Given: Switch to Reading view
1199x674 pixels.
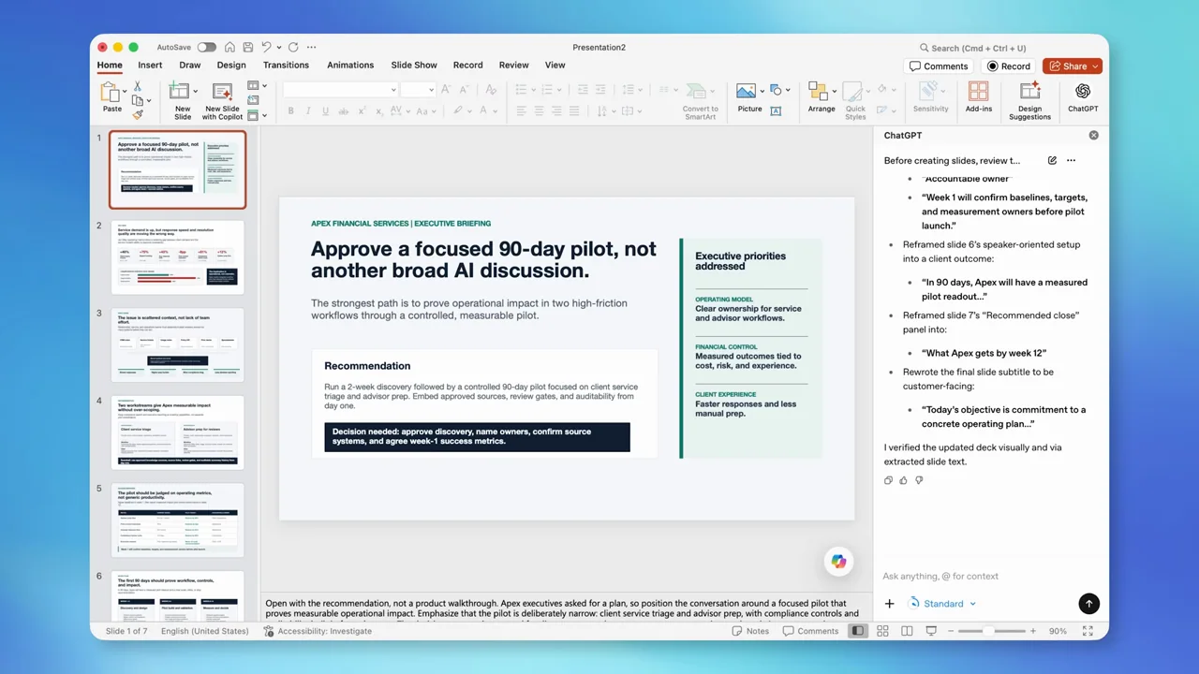Looking at the screenshot, I should coord(907,631).
